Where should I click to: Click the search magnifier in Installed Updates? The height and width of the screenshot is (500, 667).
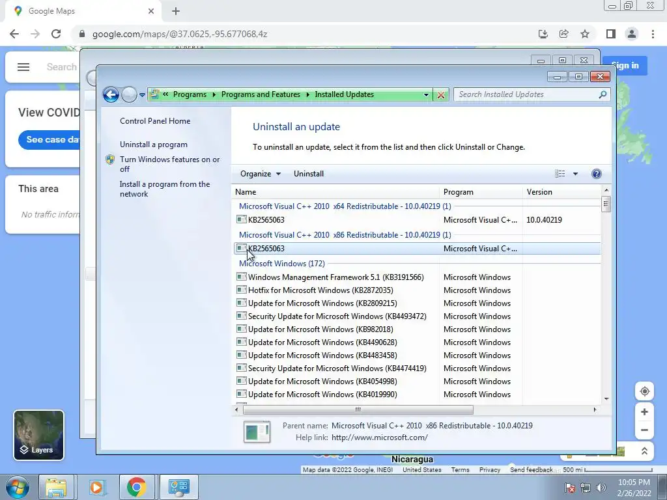(603, 94)
